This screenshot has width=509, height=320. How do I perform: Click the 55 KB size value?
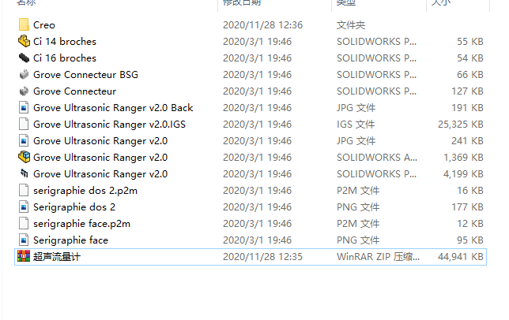pos(470,42)
